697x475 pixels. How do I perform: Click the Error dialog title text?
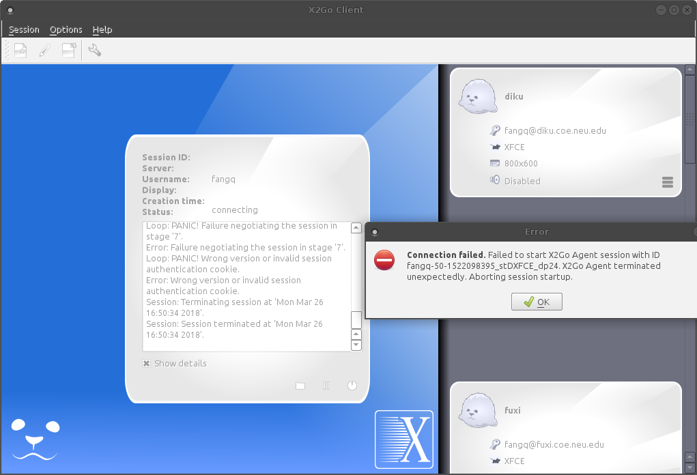pos(537,232)
